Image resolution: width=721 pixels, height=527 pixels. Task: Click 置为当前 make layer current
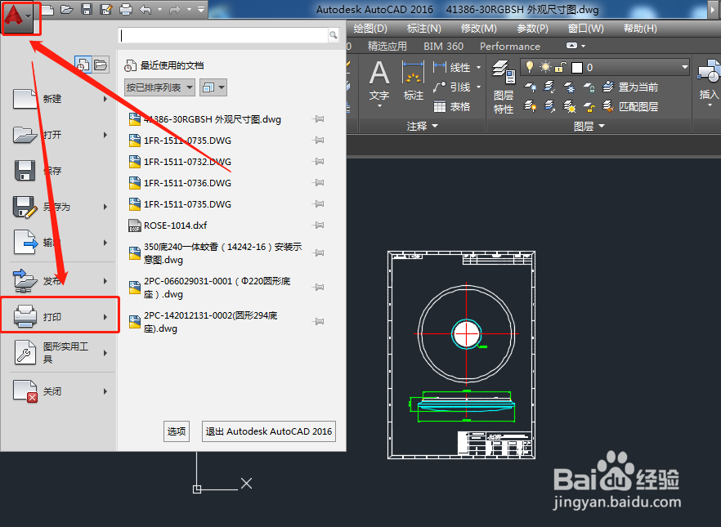(x=630, y=87)
